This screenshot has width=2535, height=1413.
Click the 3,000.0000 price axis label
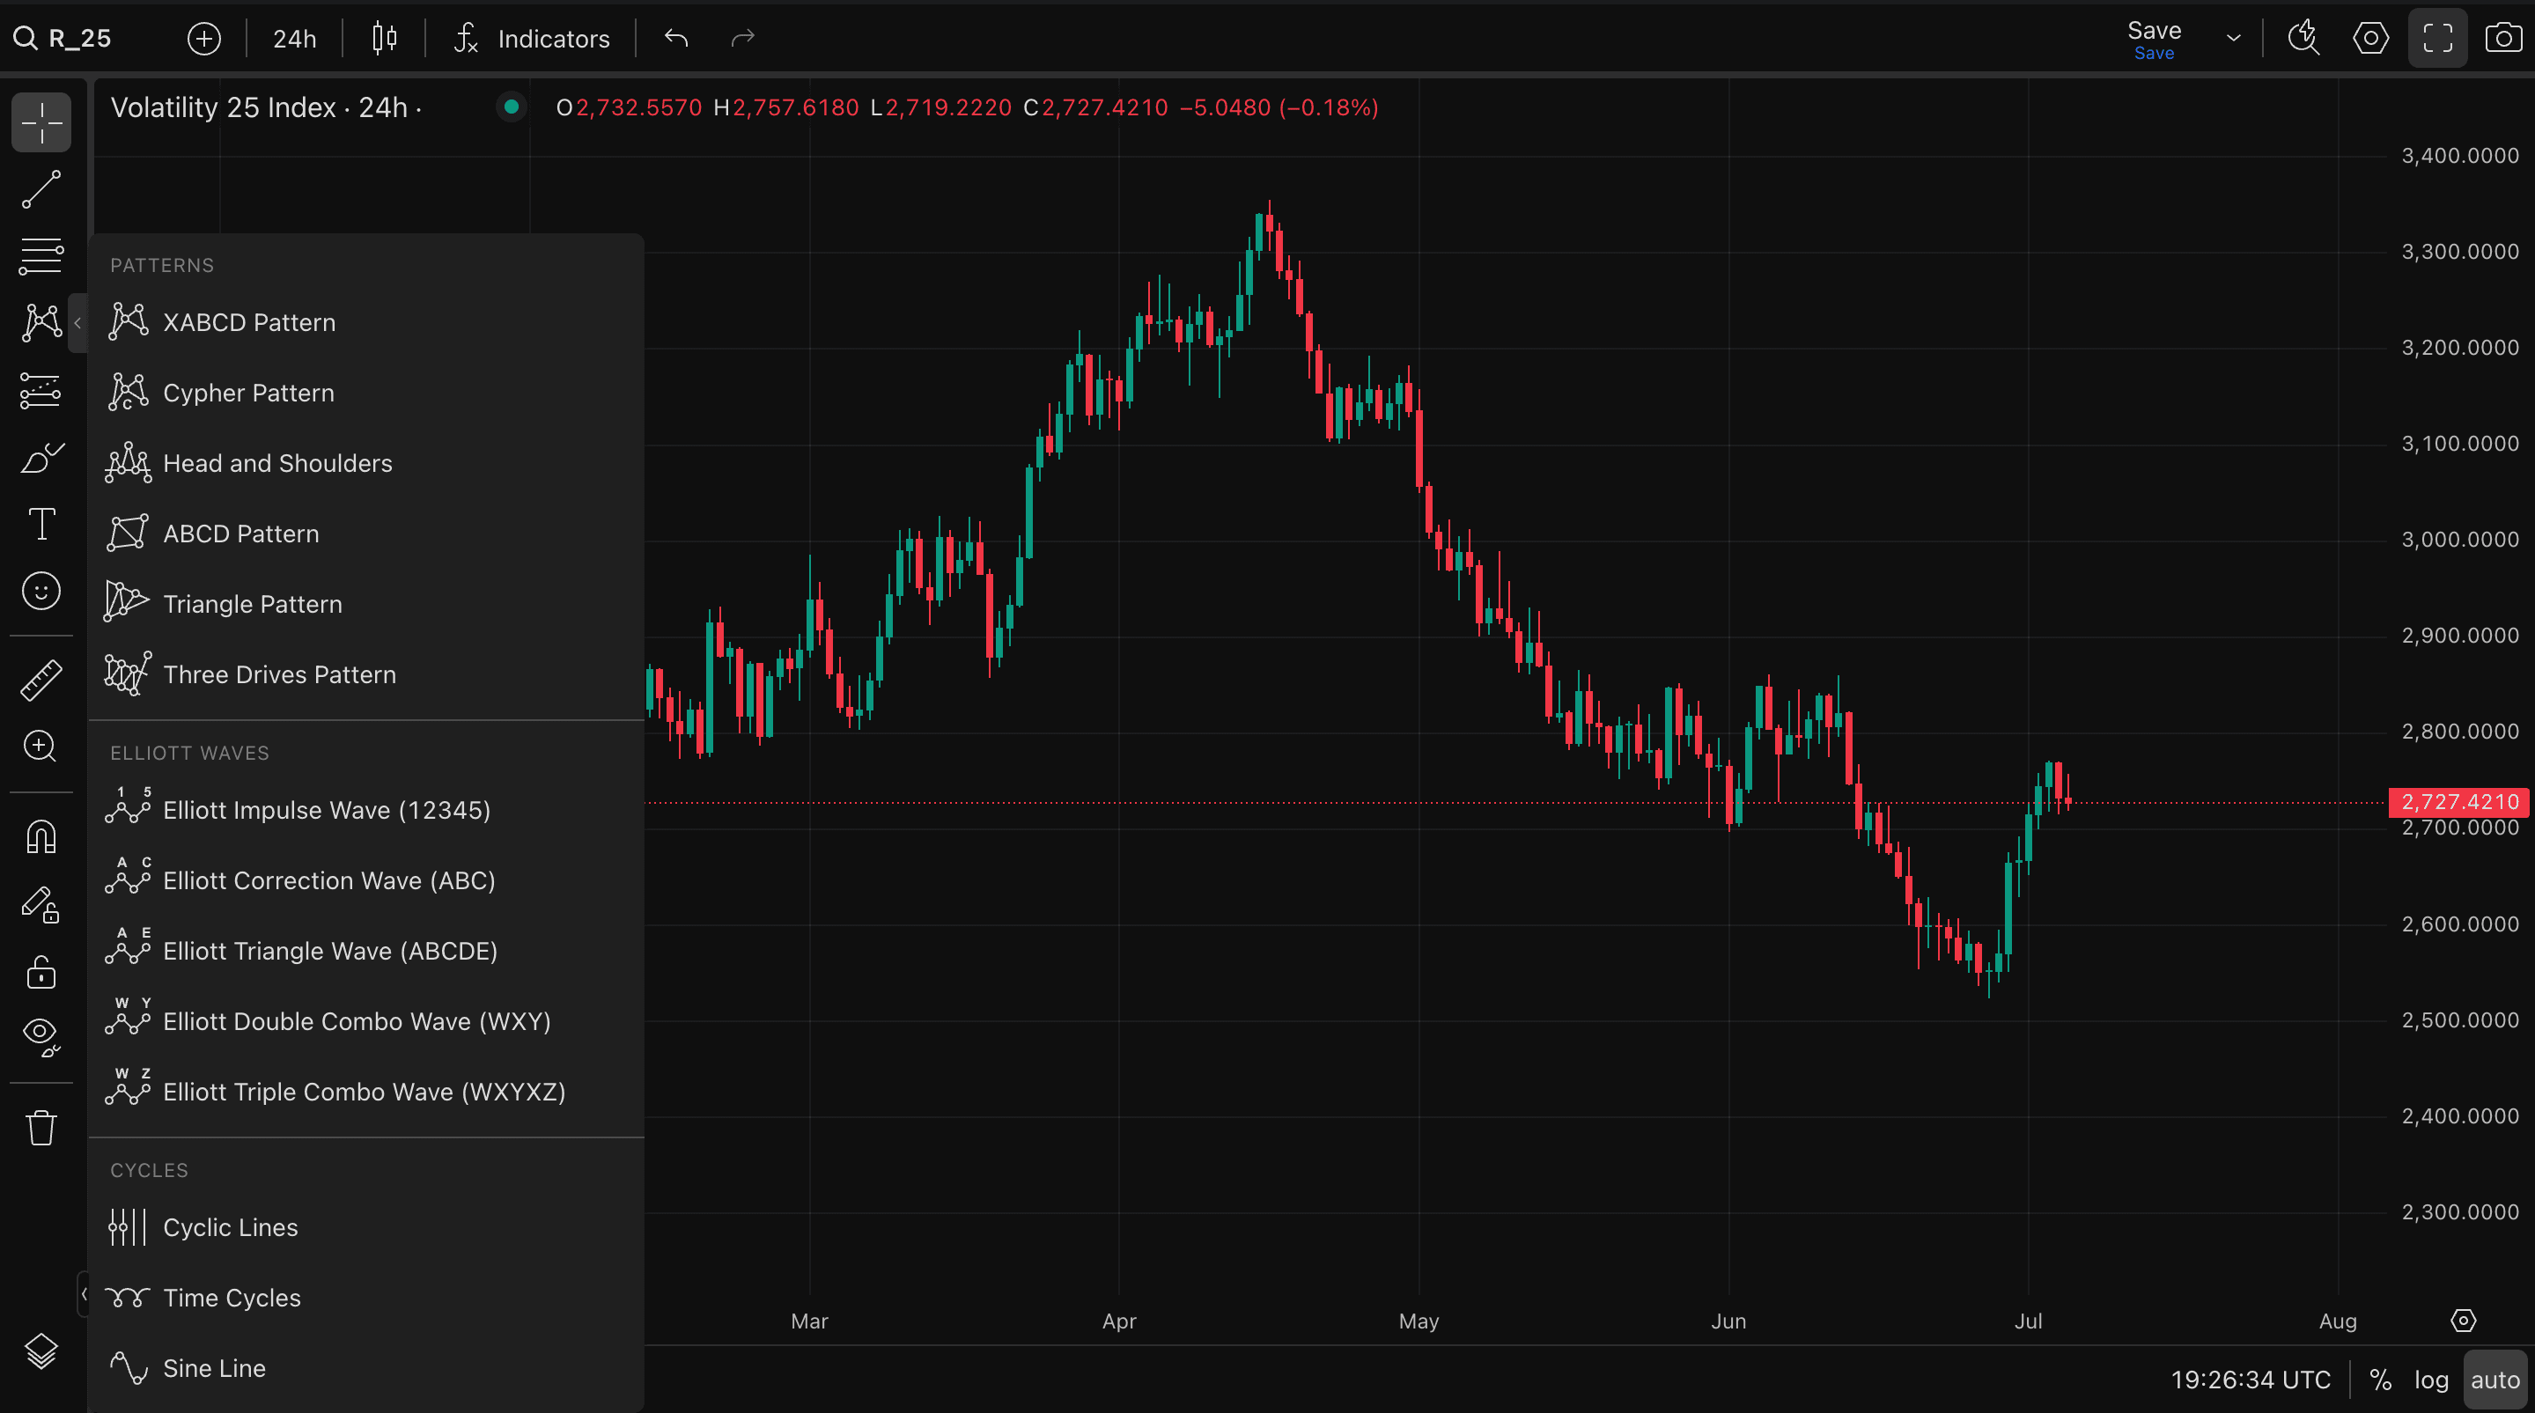point(2459,539)
